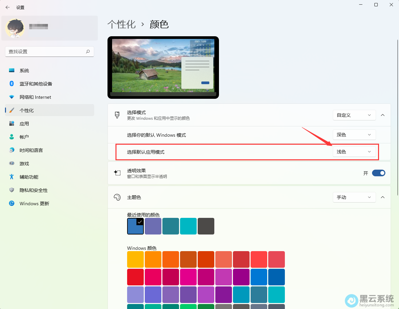This screenshot has height=309, width=399.
Task: Select the Gaming (游戏) icon
Action: (12, 164)
